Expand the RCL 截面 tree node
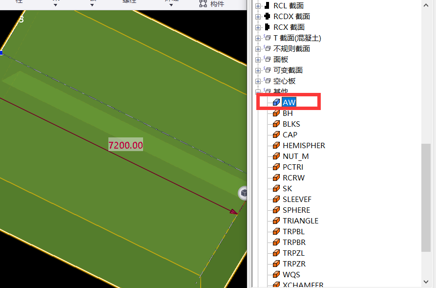Screen dimensions: 436x288 (x=258, y=6)
